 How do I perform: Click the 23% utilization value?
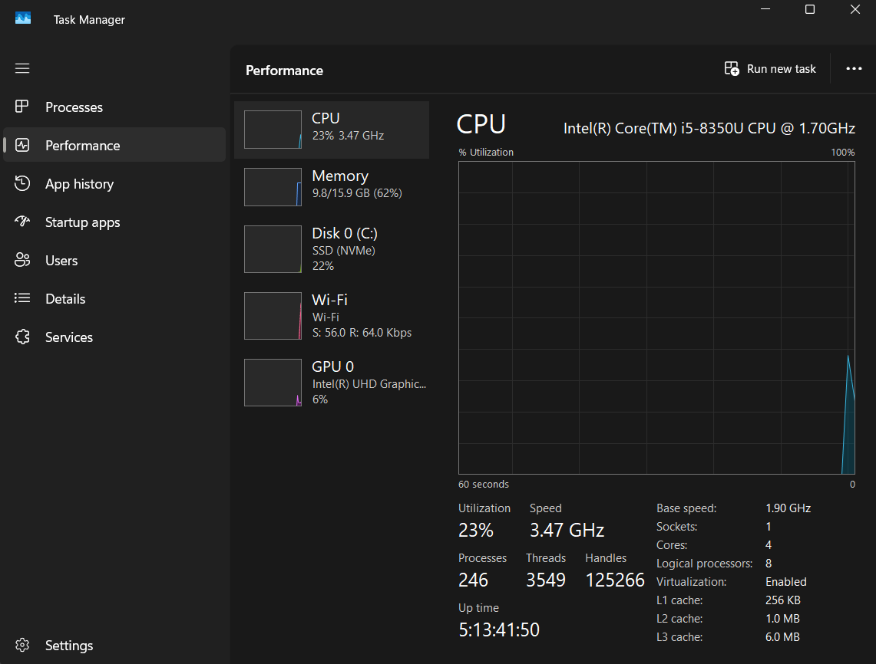pyautogui.click(x=475, y=530)
